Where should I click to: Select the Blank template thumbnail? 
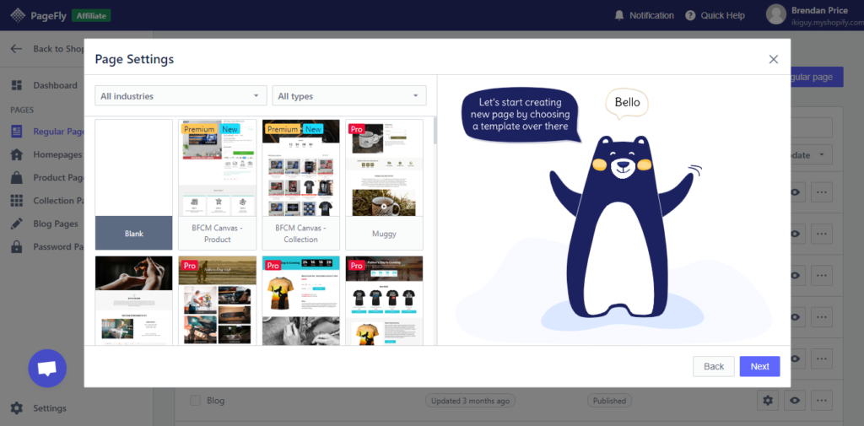pos(133,185)
